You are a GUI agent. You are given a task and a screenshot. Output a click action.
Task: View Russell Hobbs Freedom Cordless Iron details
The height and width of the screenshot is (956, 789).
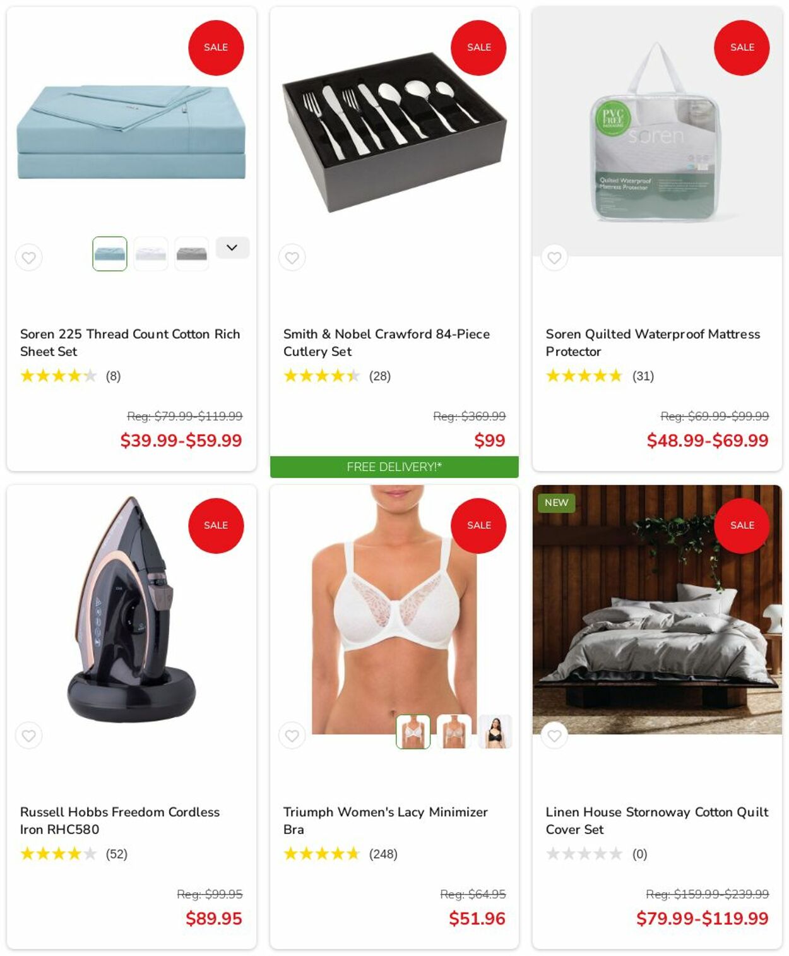coord(120,820)
